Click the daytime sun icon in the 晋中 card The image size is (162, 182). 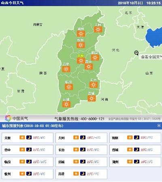pos(22,150)
